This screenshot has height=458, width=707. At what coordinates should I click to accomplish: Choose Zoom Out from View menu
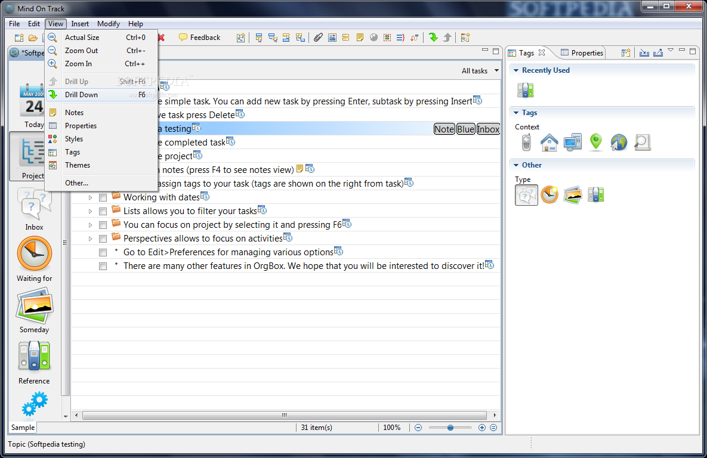(101, 51)
